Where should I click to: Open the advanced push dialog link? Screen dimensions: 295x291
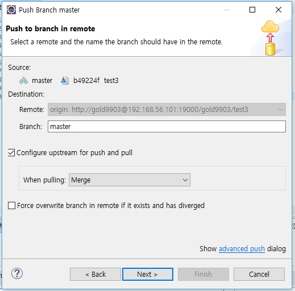point(242,249)
